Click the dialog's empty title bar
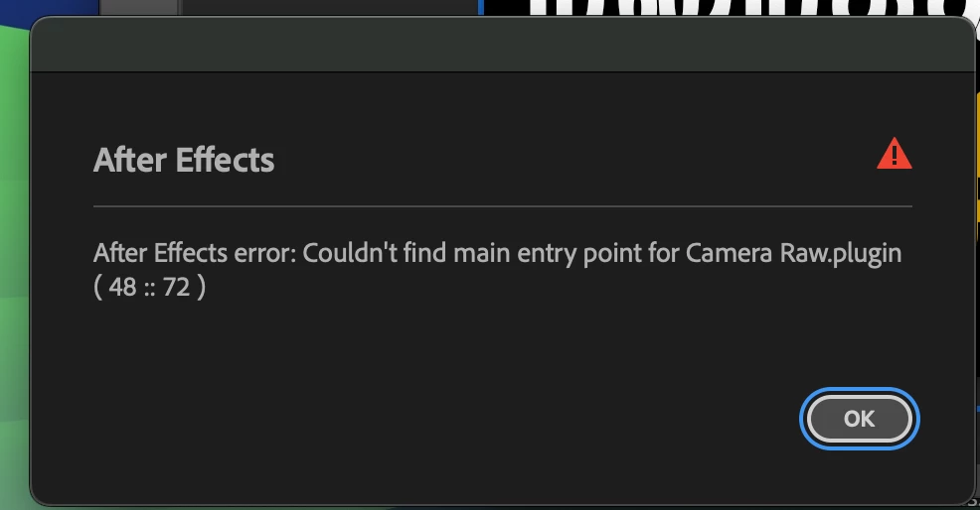The image size is (980, 510). click(x=503, y=45)
